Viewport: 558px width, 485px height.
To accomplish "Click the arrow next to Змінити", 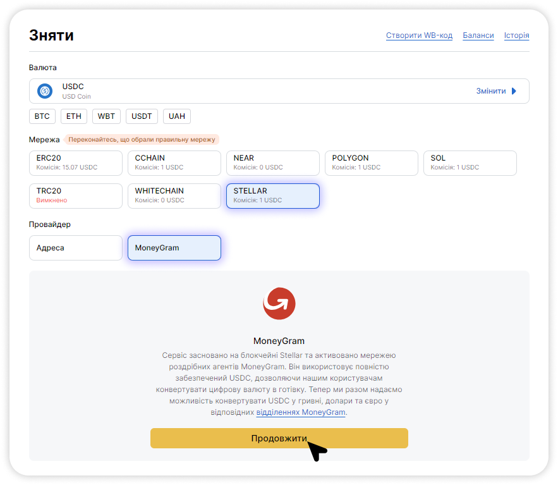I will 514,91.
